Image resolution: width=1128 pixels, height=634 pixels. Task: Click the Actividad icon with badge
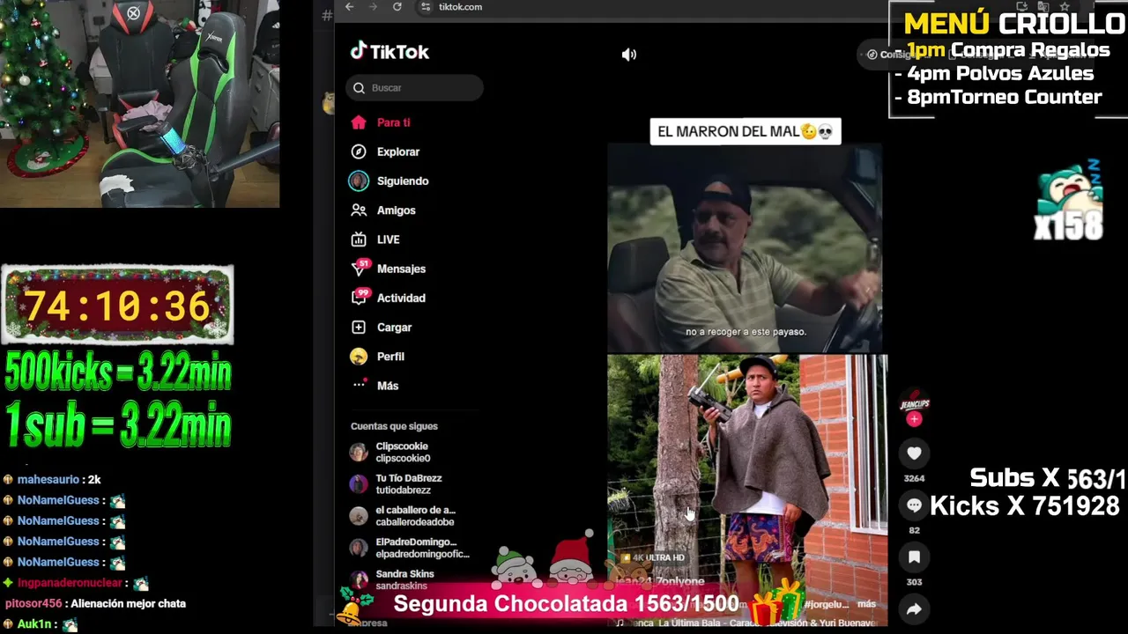point(359,297)
